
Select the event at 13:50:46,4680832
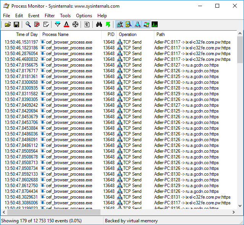coord(119,59)
